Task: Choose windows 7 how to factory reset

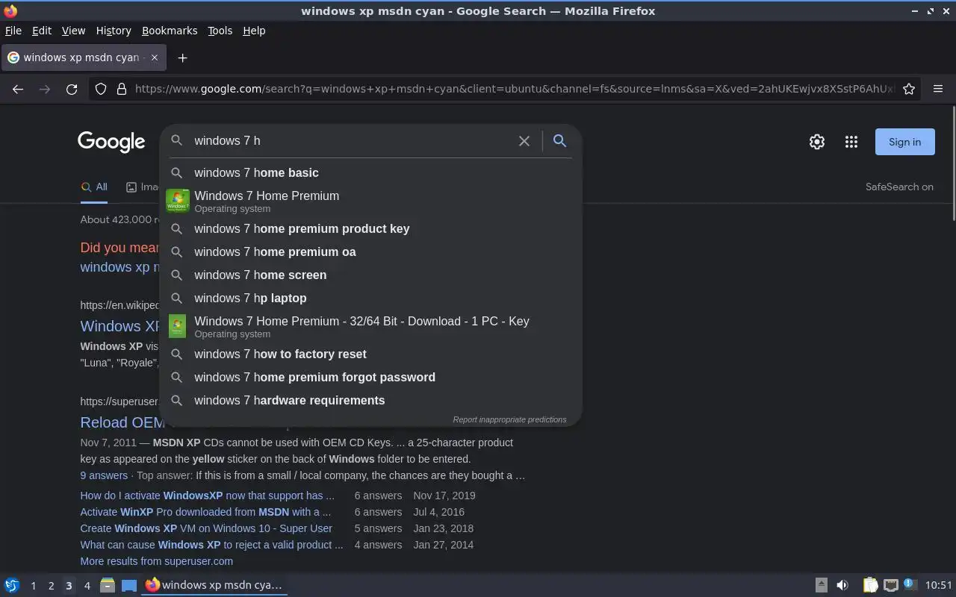Action: click(x=370, y=354)
